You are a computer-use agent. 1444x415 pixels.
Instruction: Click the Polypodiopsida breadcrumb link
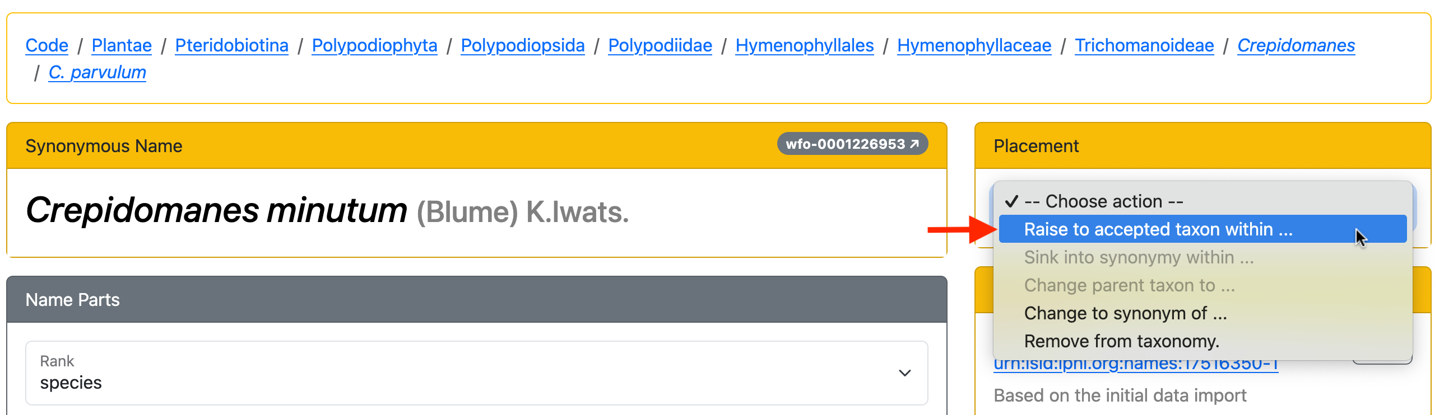point(522,45)
